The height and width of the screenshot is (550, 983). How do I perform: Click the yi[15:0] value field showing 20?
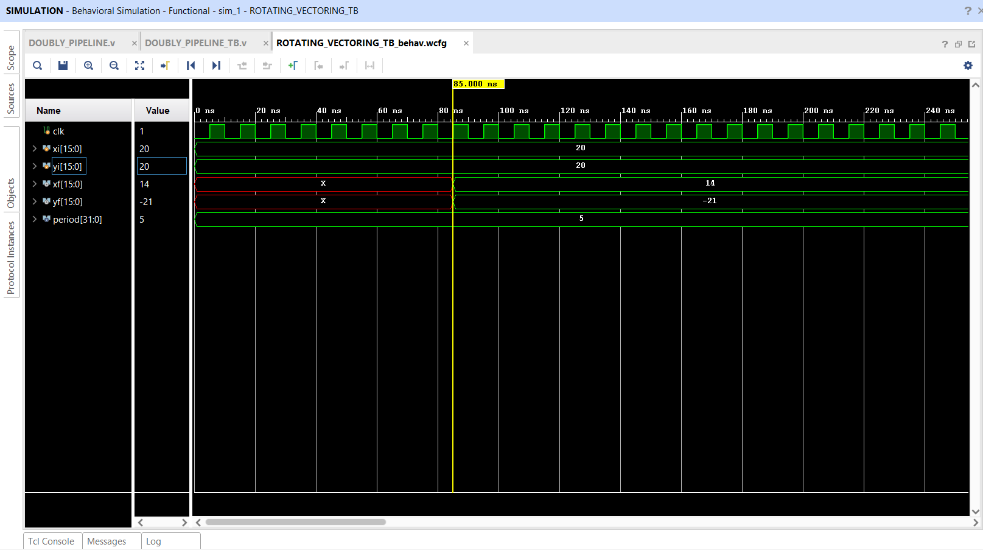(161, 165)
